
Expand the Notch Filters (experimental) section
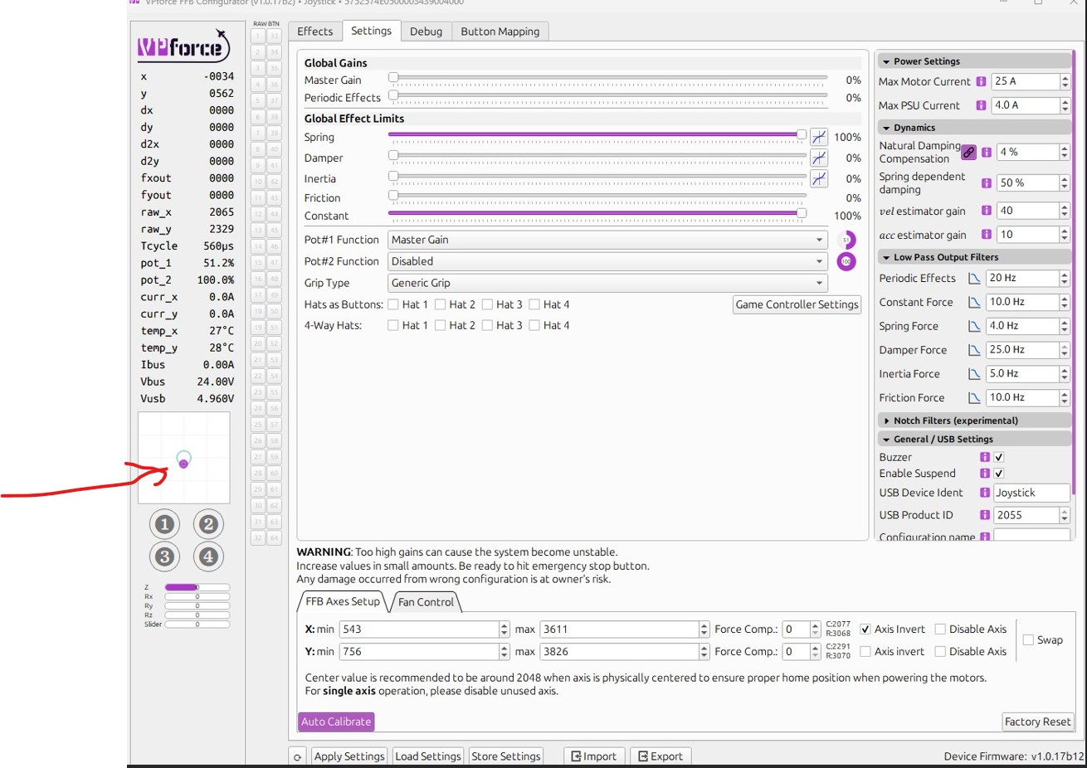pyautogui.click(x=954, y=420)
